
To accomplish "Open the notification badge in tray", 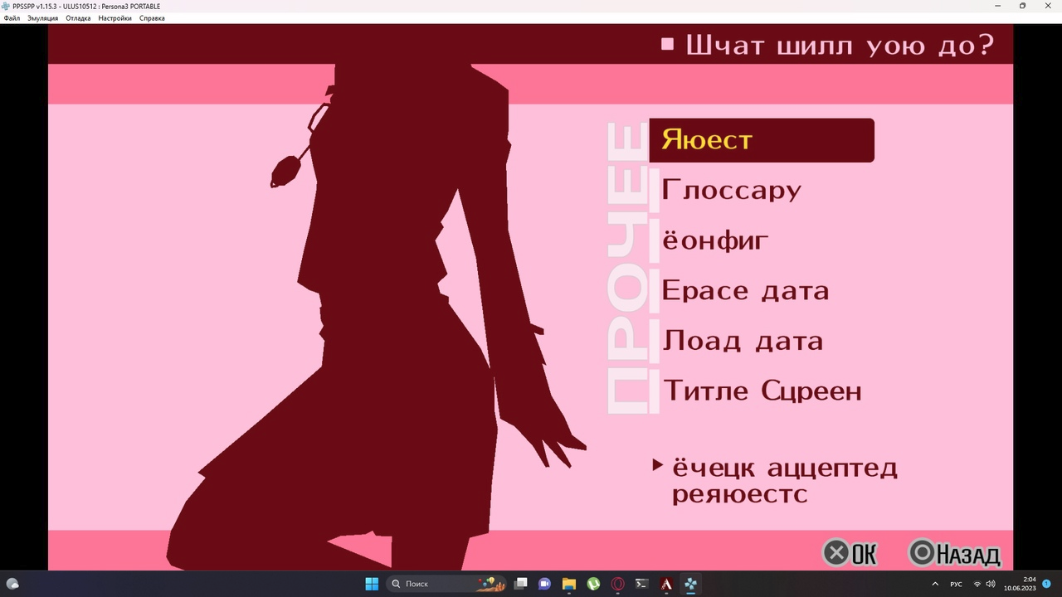I will pyautogui.click(x=1046, y=584).
